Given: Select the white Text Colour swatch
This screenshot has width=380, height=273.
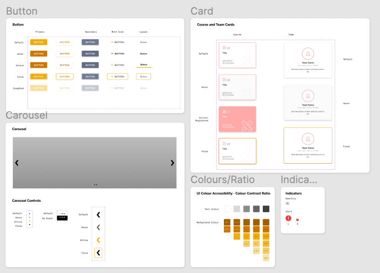Looking at the screenshot, I should tap(227, 209).
